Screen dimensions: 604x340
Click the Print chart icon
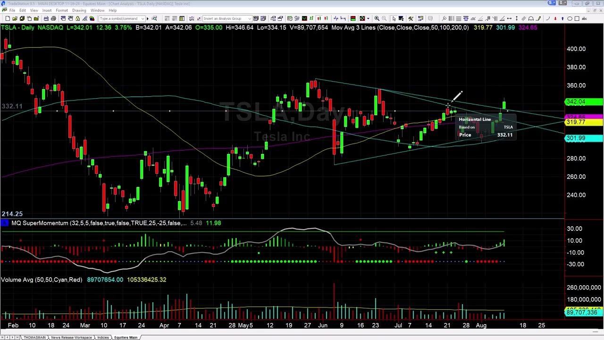point(53,18)
